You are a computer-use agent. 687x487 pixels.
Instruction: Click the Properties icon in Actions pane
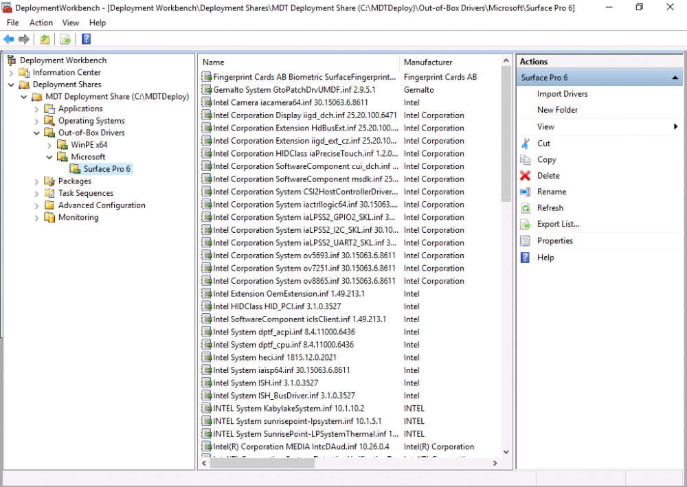tap(526, 241)
